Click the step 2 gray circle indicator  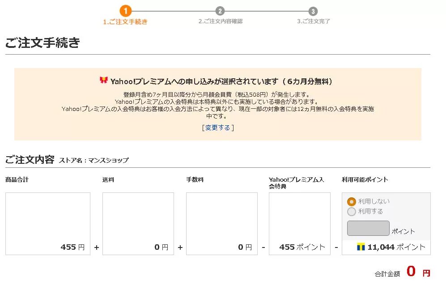220,11
